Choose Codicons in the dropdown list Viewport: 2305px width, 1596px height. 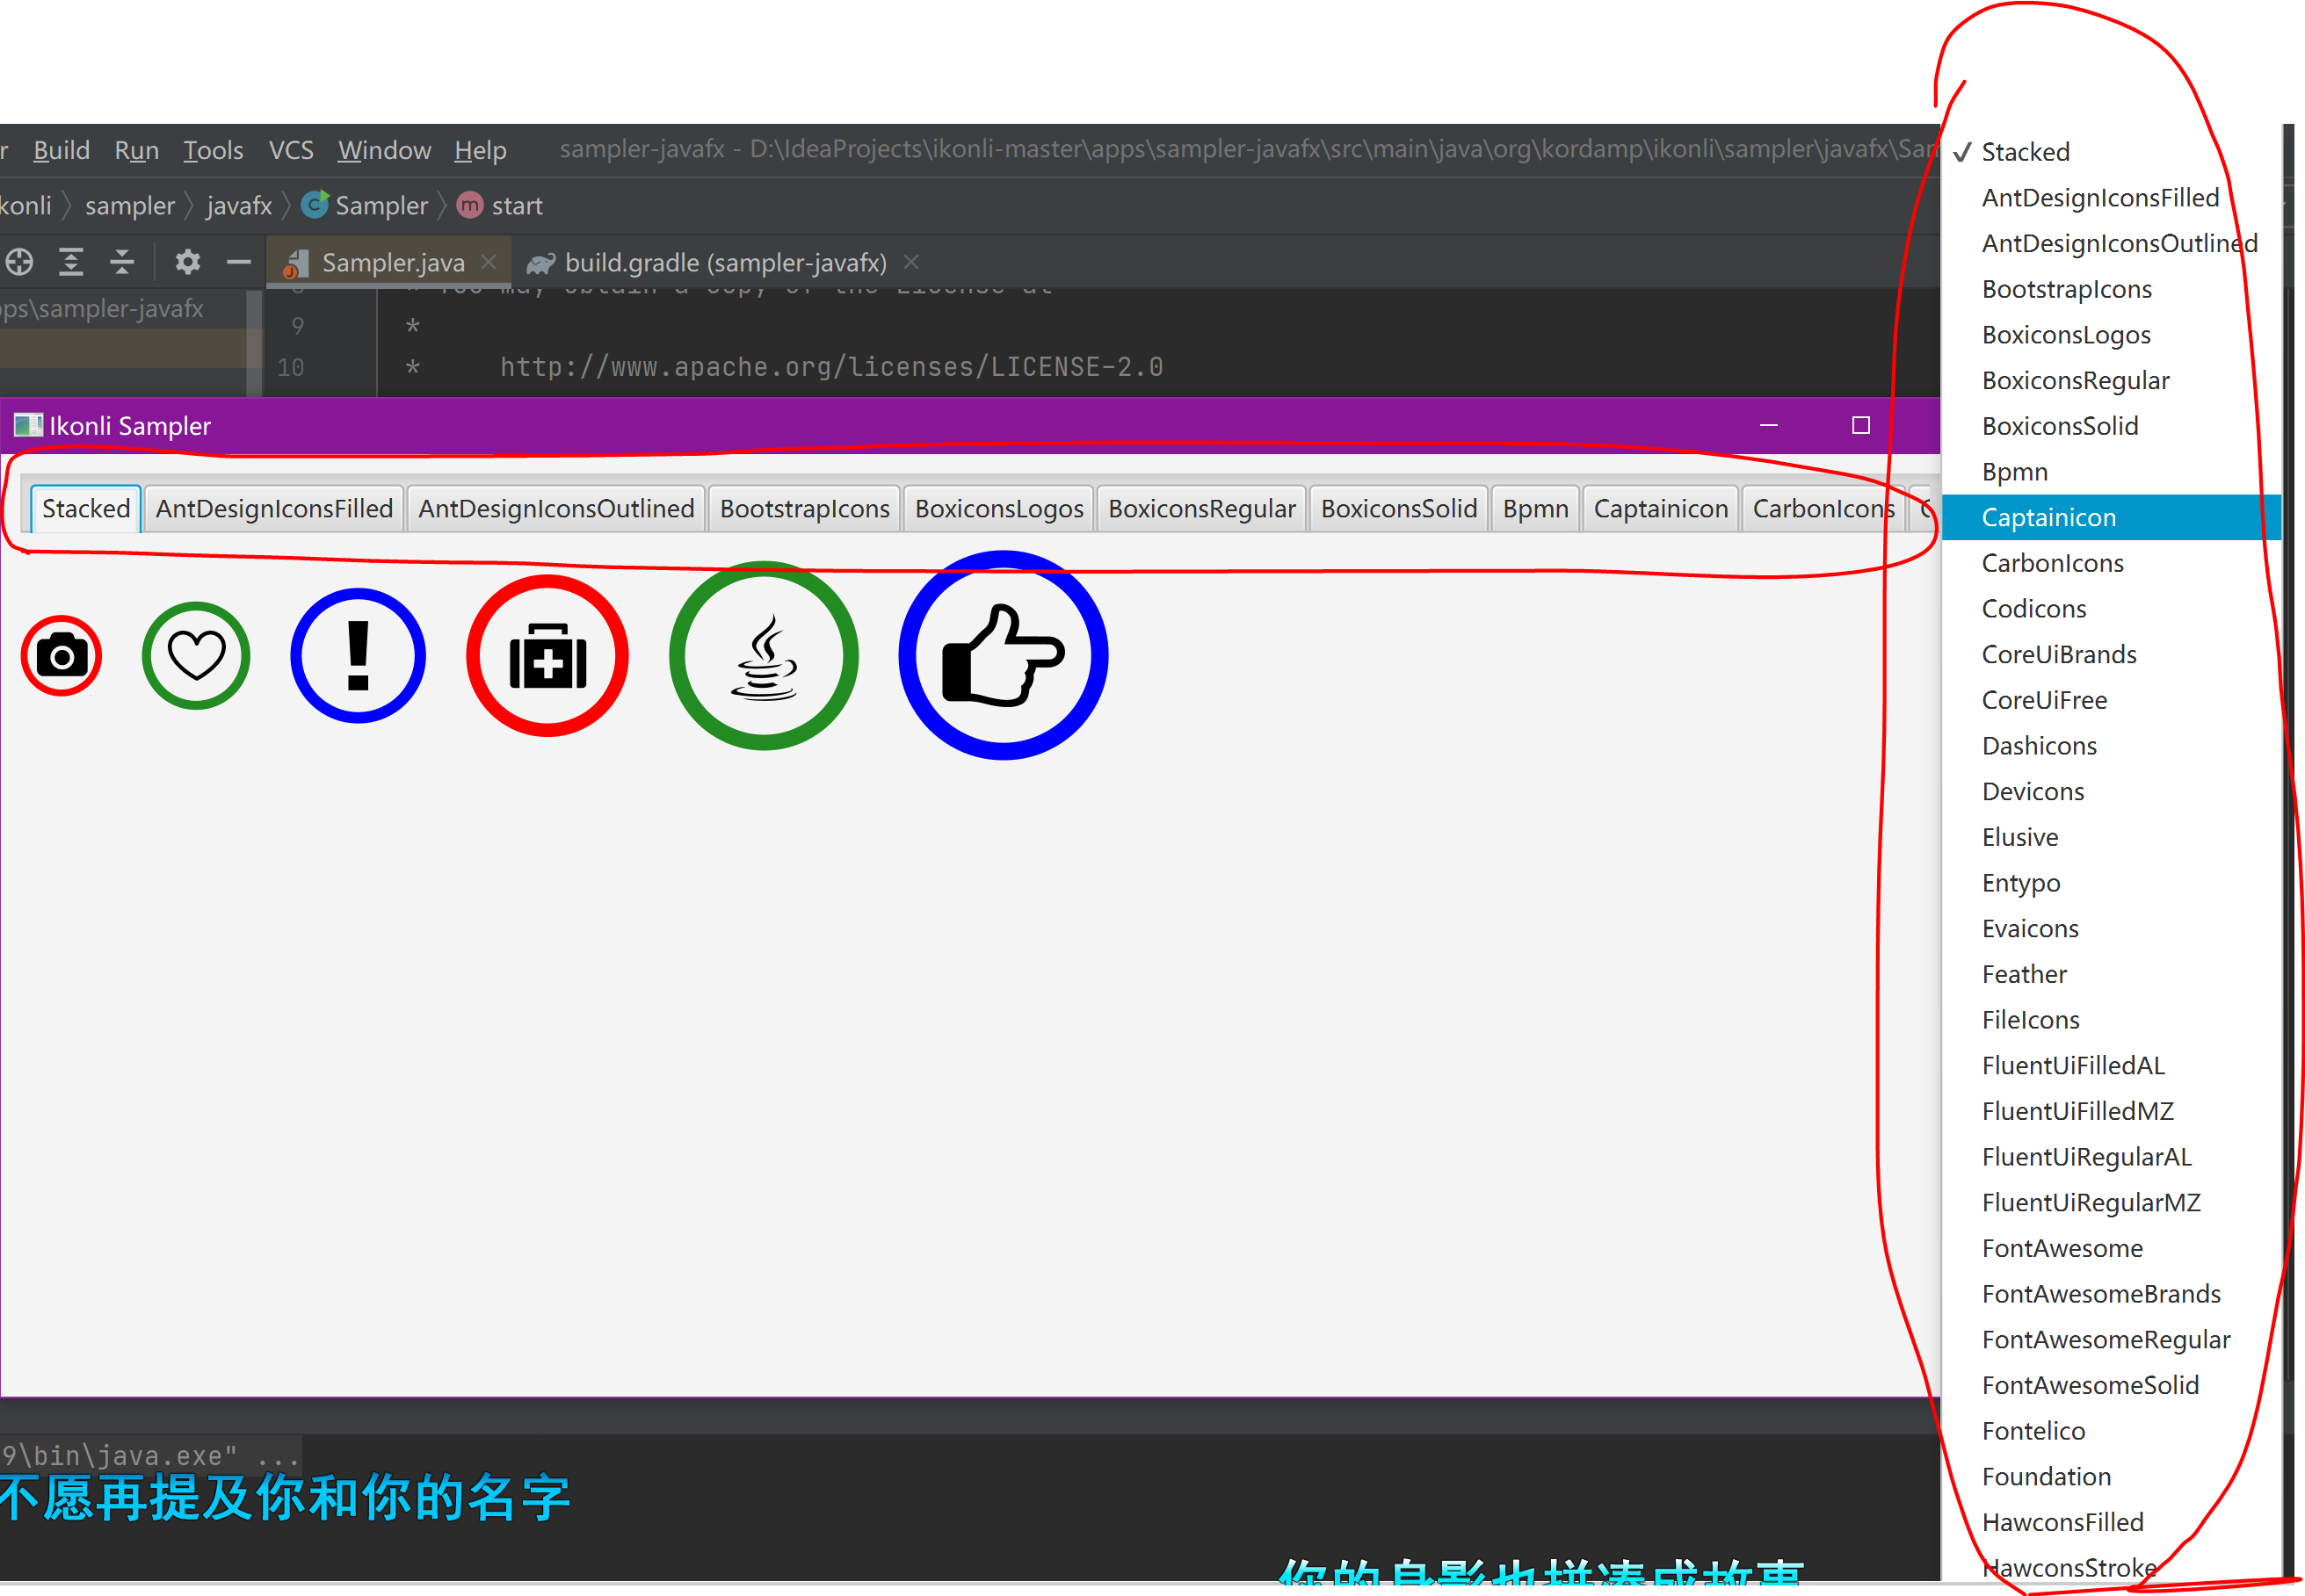[x=2111, y=609]
